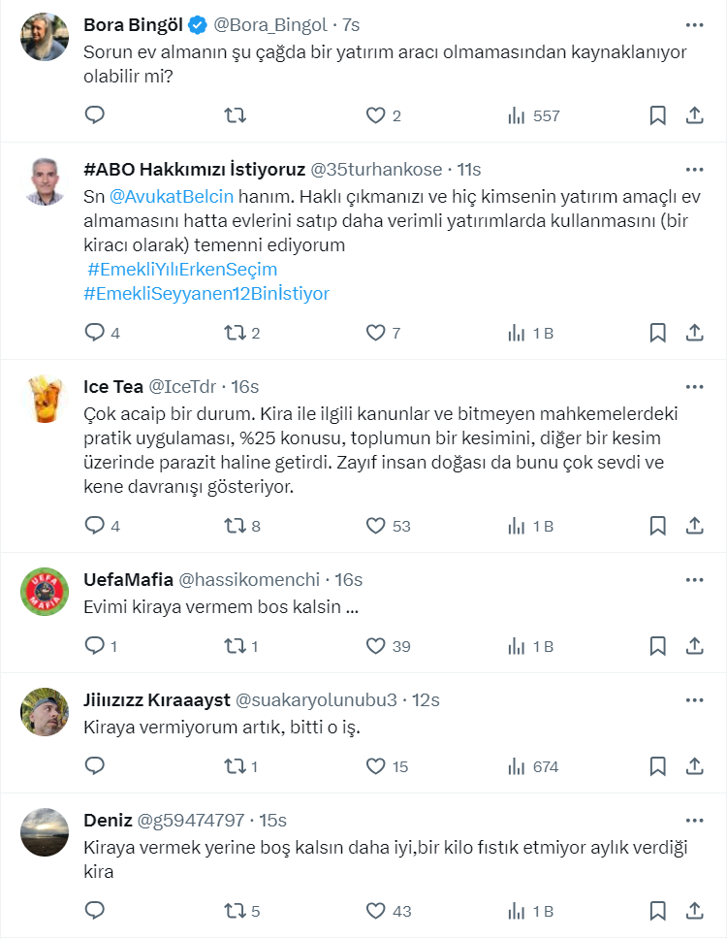Like Deniz's tweet with 43 likes
727x939 pixels.
376,911
